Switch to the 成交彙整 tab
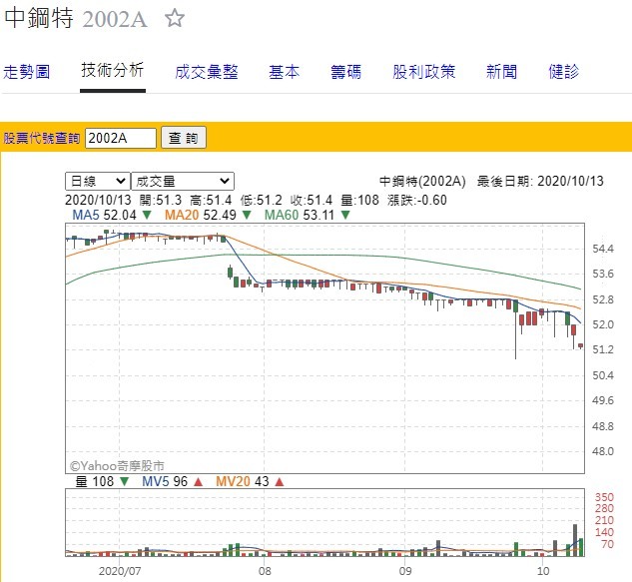This screenshot has width=632, height=582. [207, 72]
